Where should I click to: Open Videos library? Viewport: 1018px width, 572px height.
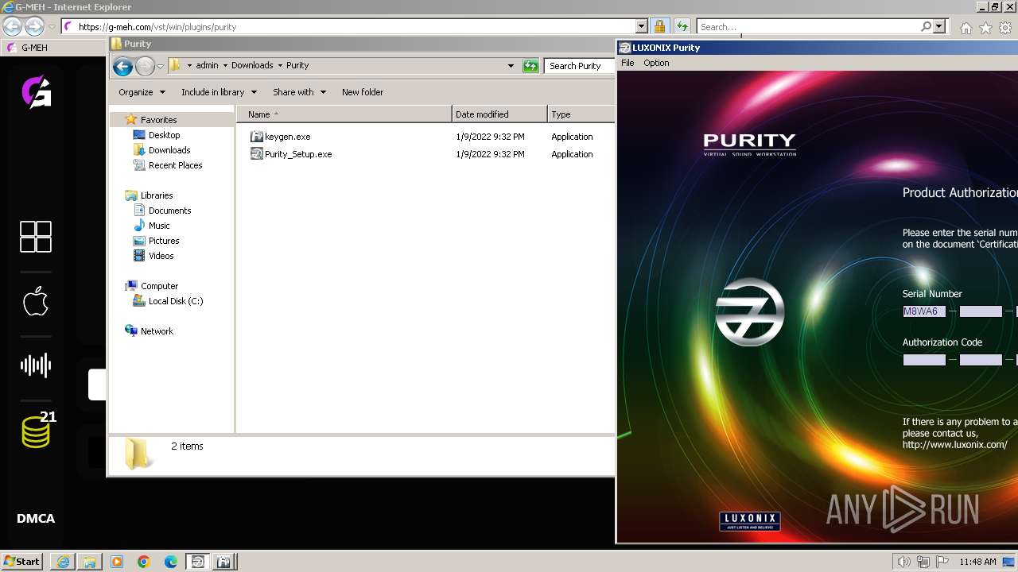(x=161, y=256)
